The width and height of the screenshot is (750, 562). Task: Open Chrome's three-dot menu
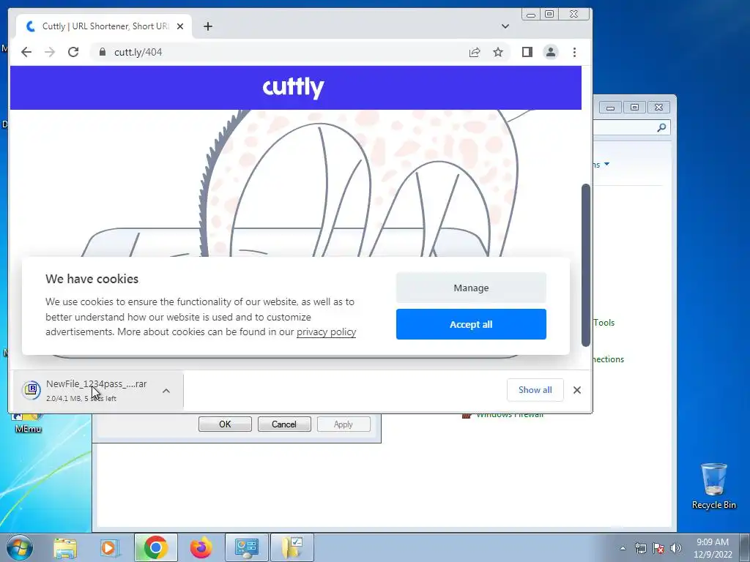click(x=574, y=52)
